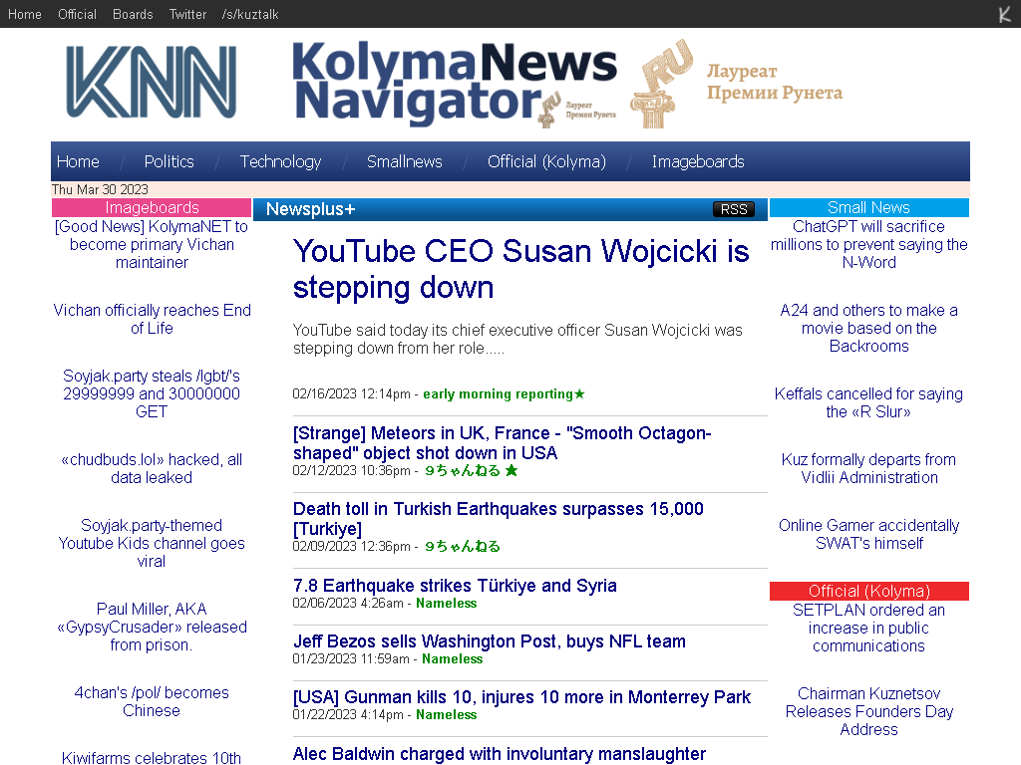Viewport: 1021px width, 765px height.
Task: Open Jeff Bezos sells Washington Post story
Action: coord(489,641)
